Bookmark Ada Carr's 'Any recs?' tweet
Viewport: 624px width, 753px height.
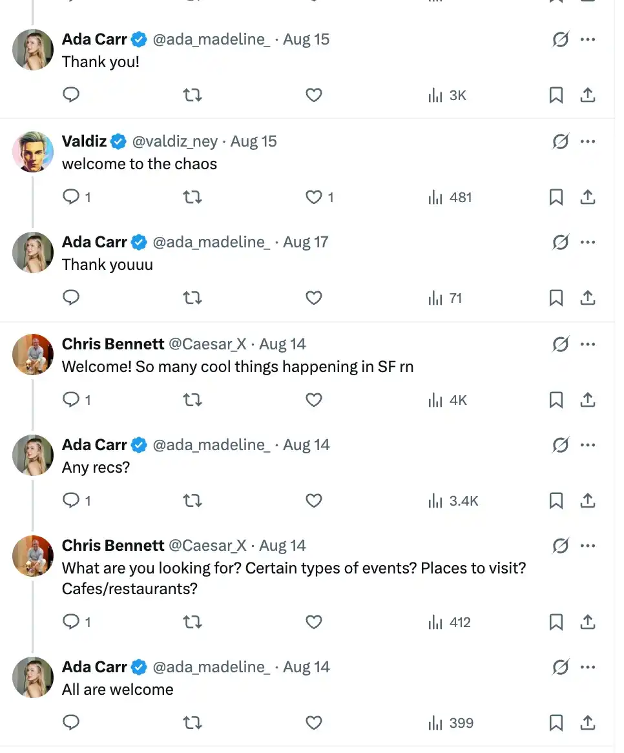pos(556,500)
